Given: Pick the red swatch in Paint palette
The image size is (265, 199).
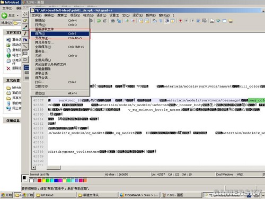Looking at the screenshot, I should pos(39,180).
